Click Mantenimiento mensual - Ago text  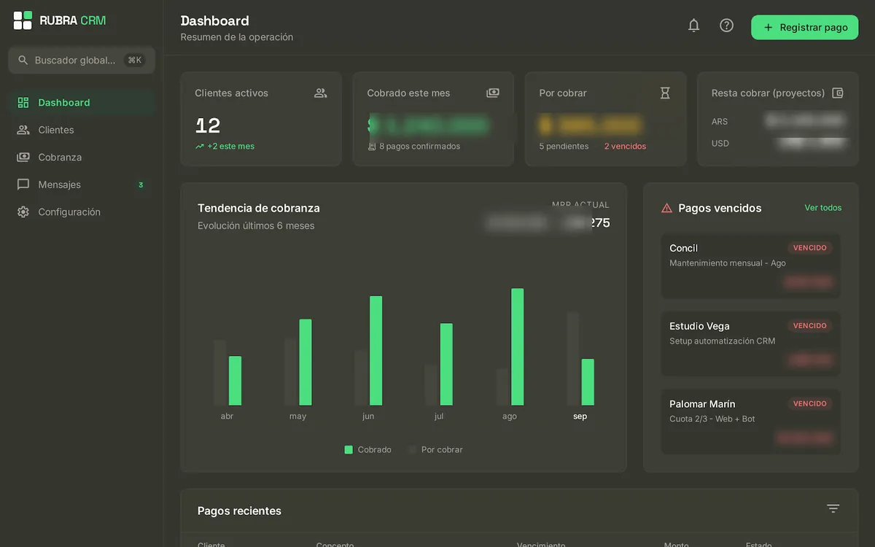pos(728,263)
